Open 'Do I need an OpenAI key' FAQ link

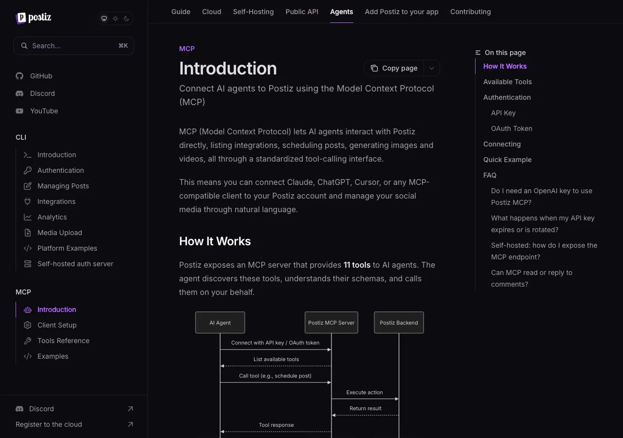click(x=542, y=197)
